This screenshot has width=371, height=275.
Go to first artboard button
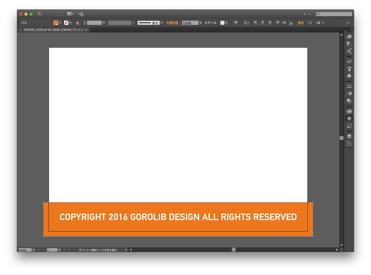(x=39, y=250)
